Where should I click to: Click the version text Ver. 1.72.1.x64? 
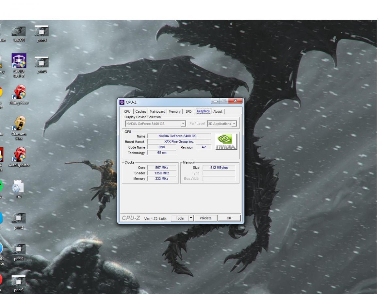(x=155, y=219)
